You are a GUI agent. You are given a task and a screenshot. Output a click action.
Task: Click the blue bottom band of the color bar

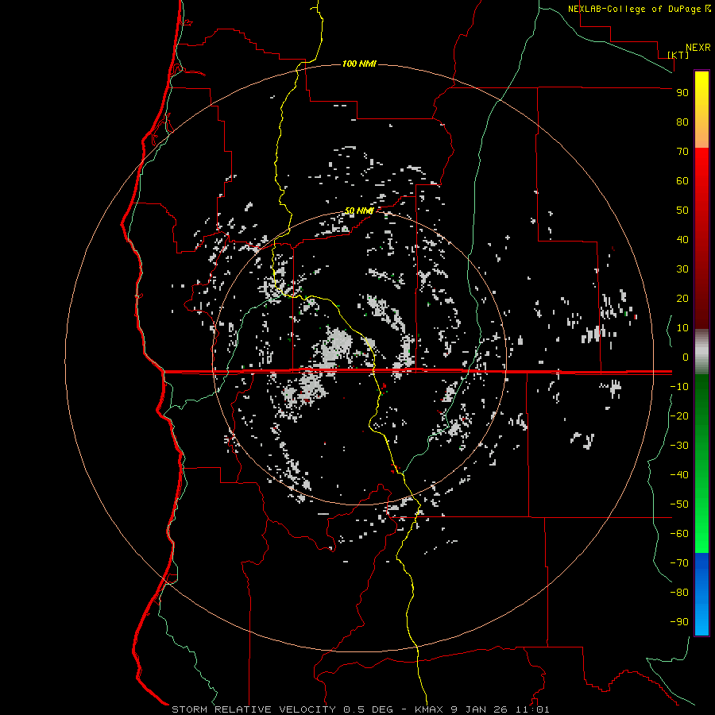pyautogui.click(x=701, y=594)
